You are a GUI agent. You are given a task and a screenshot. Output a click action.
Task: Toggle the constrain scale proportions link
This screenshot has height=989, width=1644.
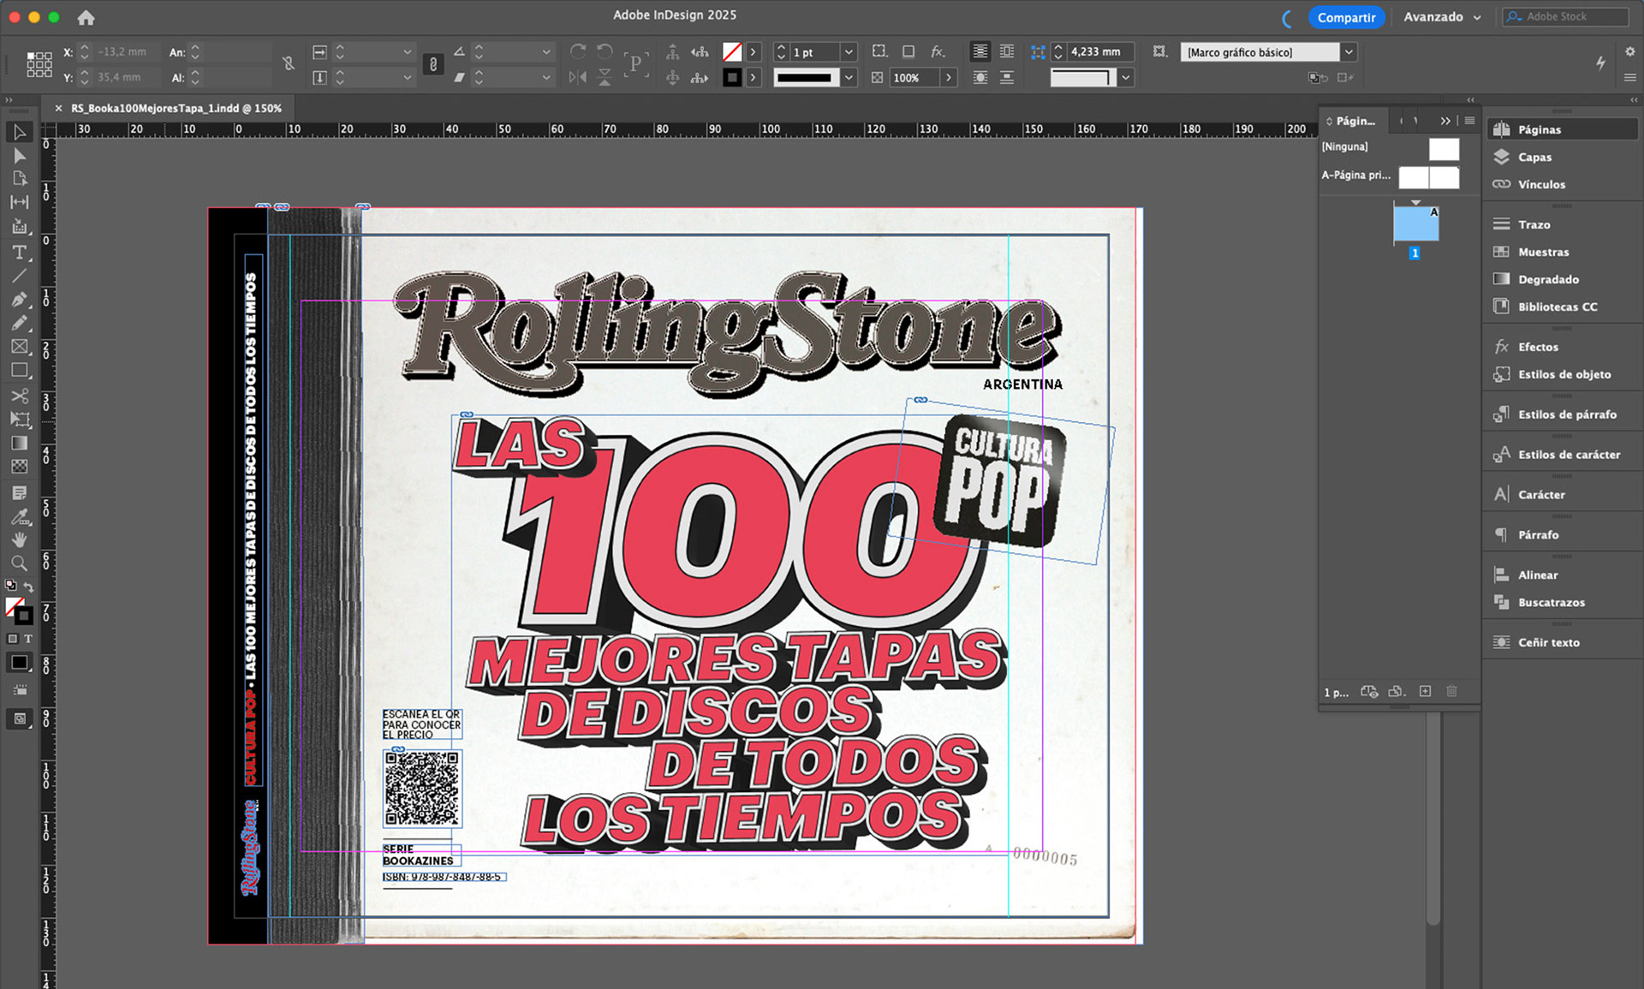point(433,64)
